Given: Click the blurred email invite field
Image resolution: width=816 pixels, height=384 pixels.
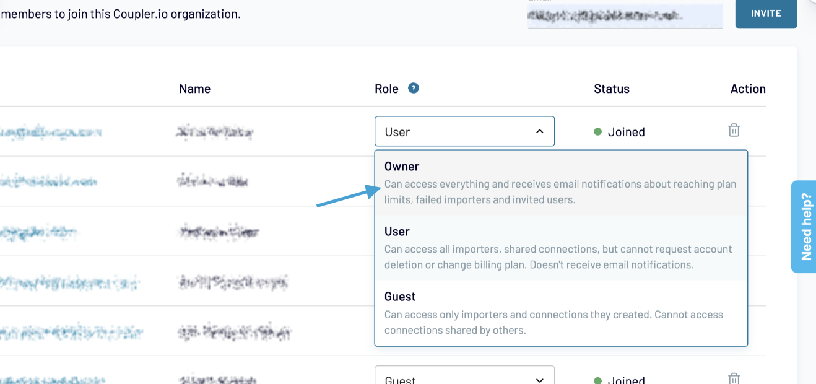Looking at the screenshot, I should click(x=625, y=16).
